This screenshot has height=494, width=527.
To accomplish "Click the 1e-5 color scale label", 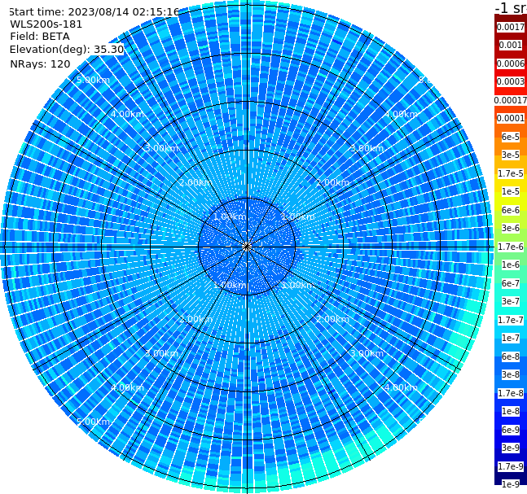I will point(511,191).
